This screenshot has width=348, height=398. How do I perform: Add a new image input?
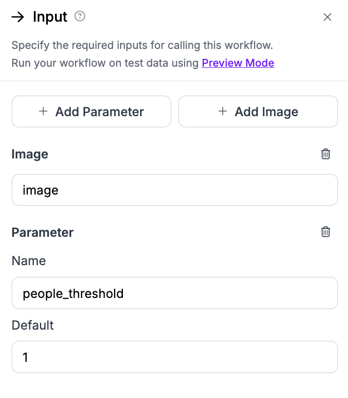point(258,111)
